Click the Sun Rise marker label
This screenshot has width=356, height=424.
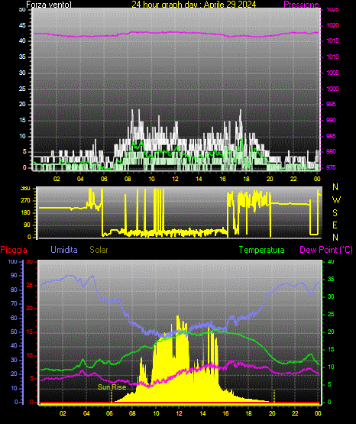point(112,387)
